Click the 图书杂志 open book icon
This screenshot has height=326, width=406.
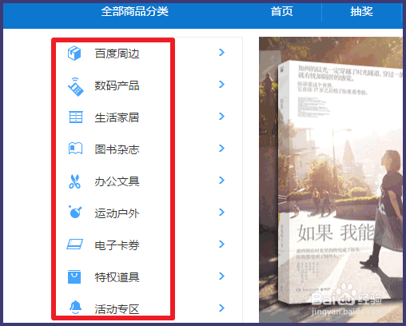tap(75, 149)
